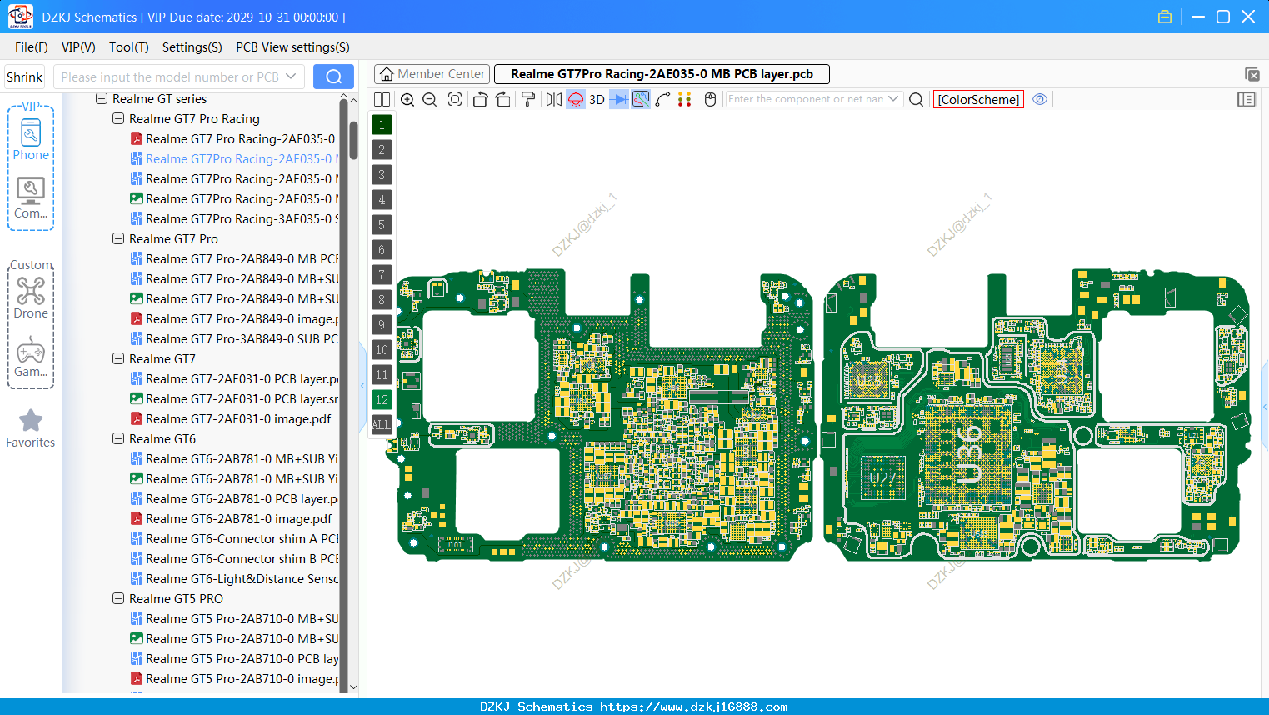Toggle the net connection display tool

pos(641,99)
